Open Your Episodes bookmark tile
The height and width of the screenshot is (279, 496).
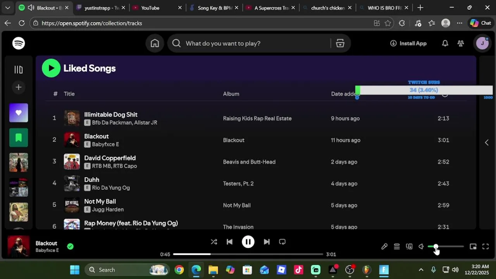[19, 138]
